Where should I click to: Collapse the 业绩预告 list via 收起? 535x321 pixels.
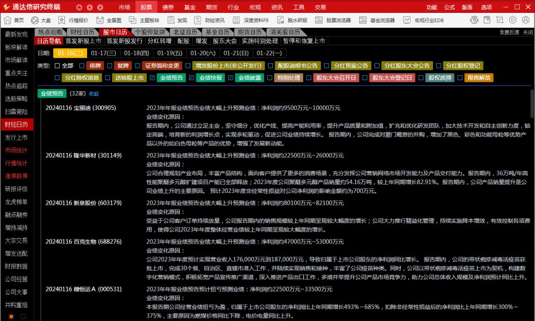(94, 93)
